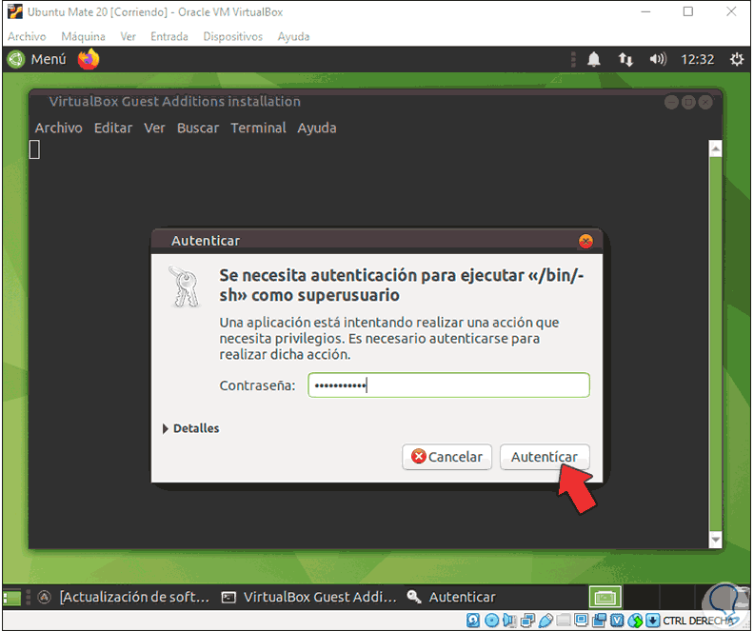This screenshot has width=754, height=631.
Task: Click the Autenticar button in the dialog
Action: click(x=545, y=457)
